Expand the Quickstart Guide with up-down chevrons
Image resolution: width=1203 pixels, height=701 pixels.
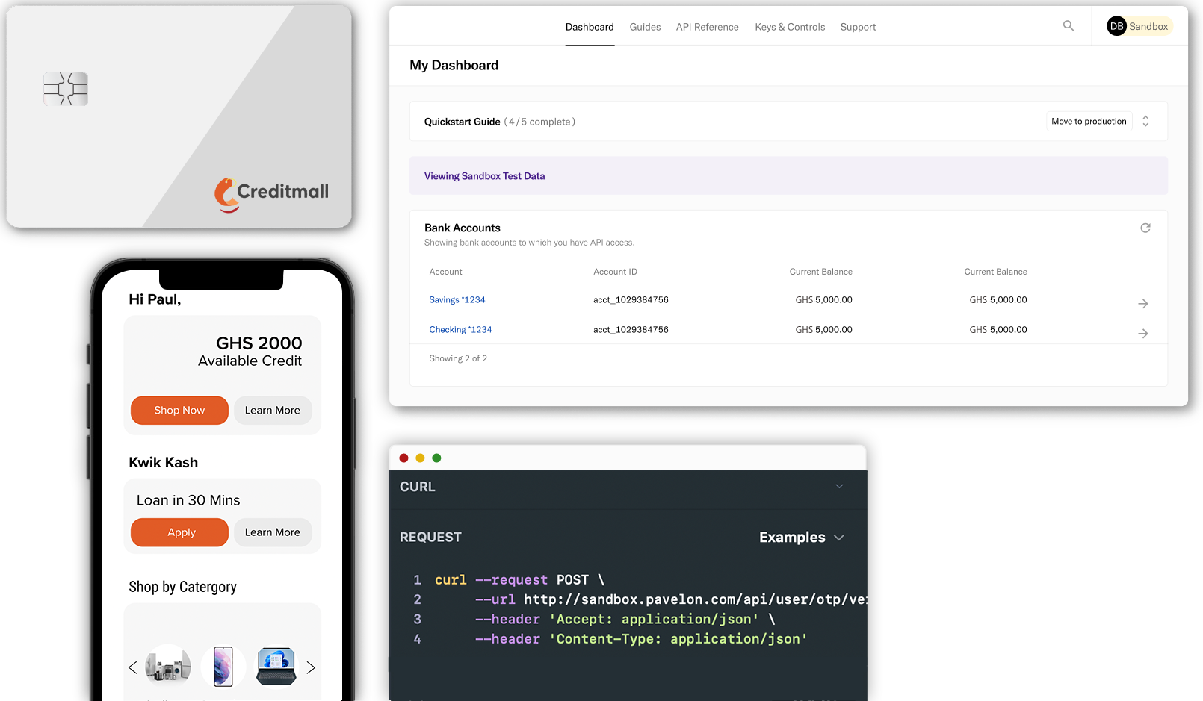(1145, 121)
